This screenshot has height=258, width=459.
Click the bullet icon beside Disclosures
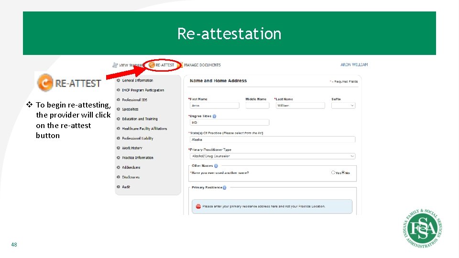click(118, 177)
